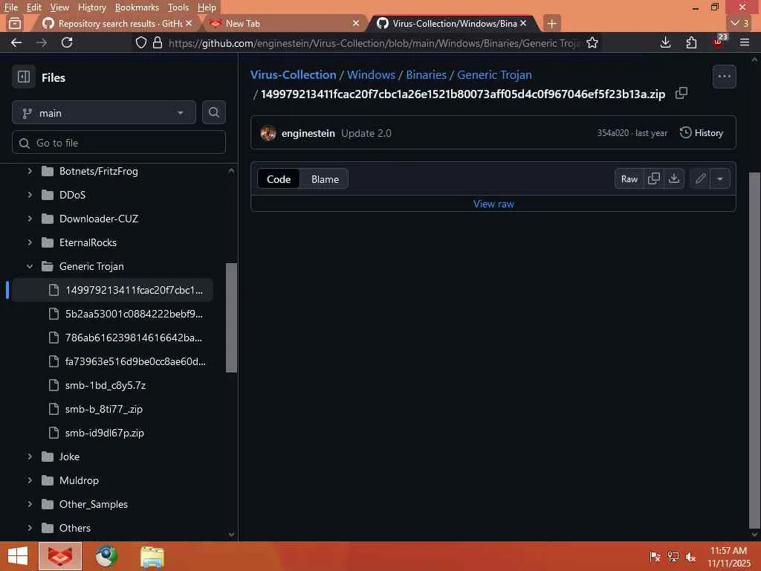
Task: Open the Firefox hamburger application menu
Action: (x=745, y=42)
